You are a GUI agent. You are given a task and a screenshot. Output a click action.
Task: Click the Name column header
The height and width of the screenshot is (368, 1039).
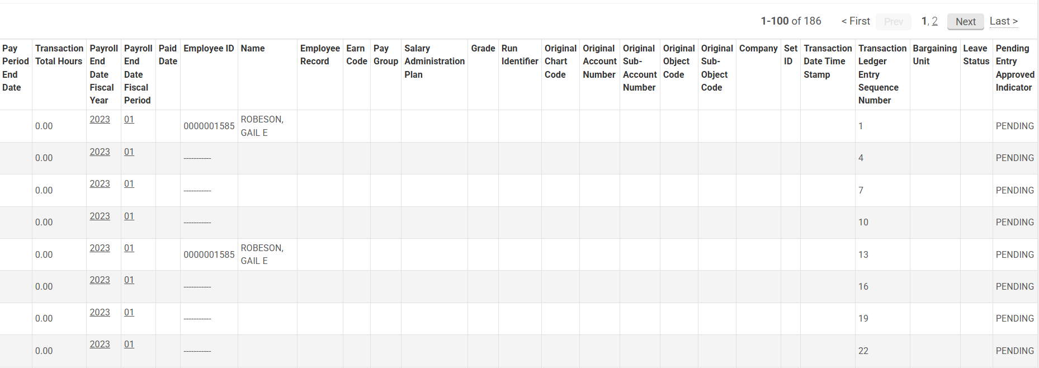coord(253,49)
